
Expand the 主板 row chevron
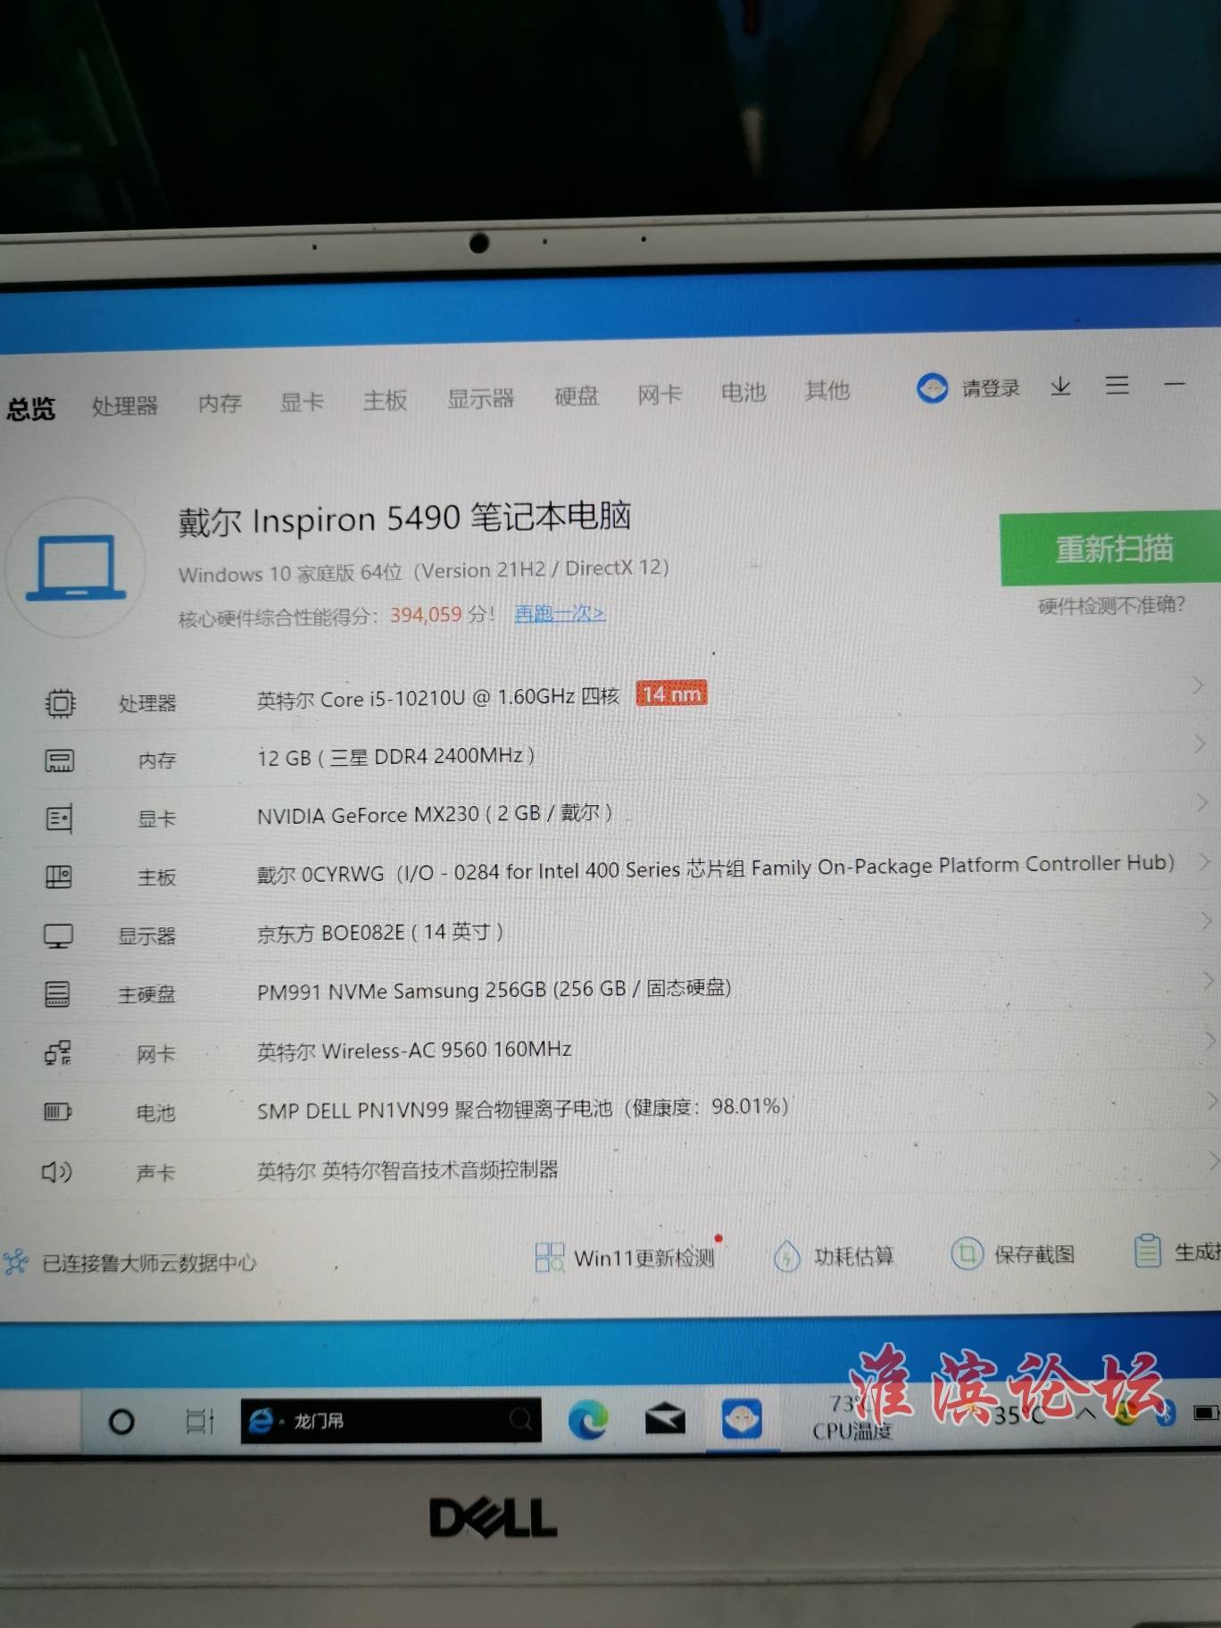(x=1204, y=861)
